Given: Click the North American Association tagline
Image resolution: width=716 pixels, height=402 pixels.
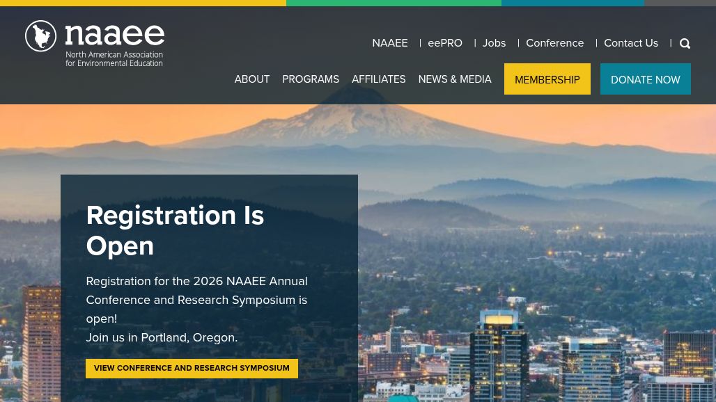Looking at the screenshot, I should point(114,59).
